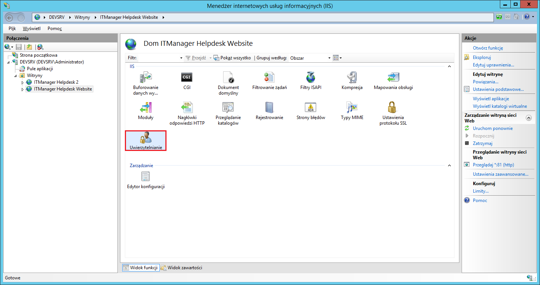Collapse the Zarządzanie group section

click(449, 166)
